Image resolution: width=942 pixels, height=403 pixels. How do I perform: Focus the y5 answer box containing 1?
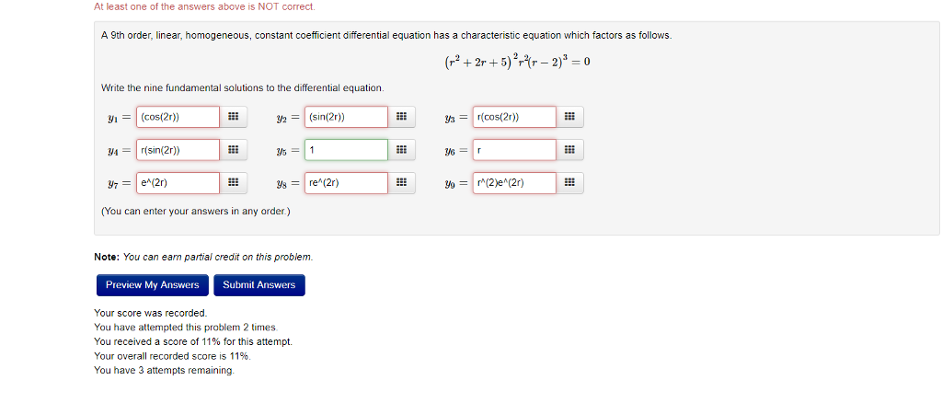(x=346, y=150)
